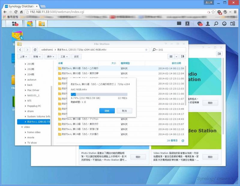Click the dark square icon in DSM taskbar
This screenshot has width=240, height=186.
click(179, 23)
